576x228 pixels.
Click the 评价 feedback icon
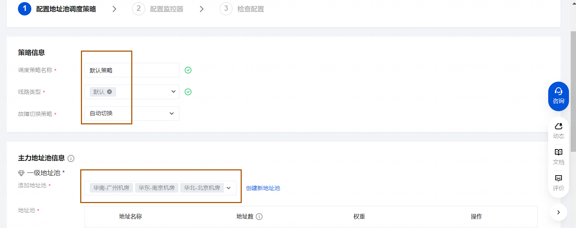(x=558, y=178)
